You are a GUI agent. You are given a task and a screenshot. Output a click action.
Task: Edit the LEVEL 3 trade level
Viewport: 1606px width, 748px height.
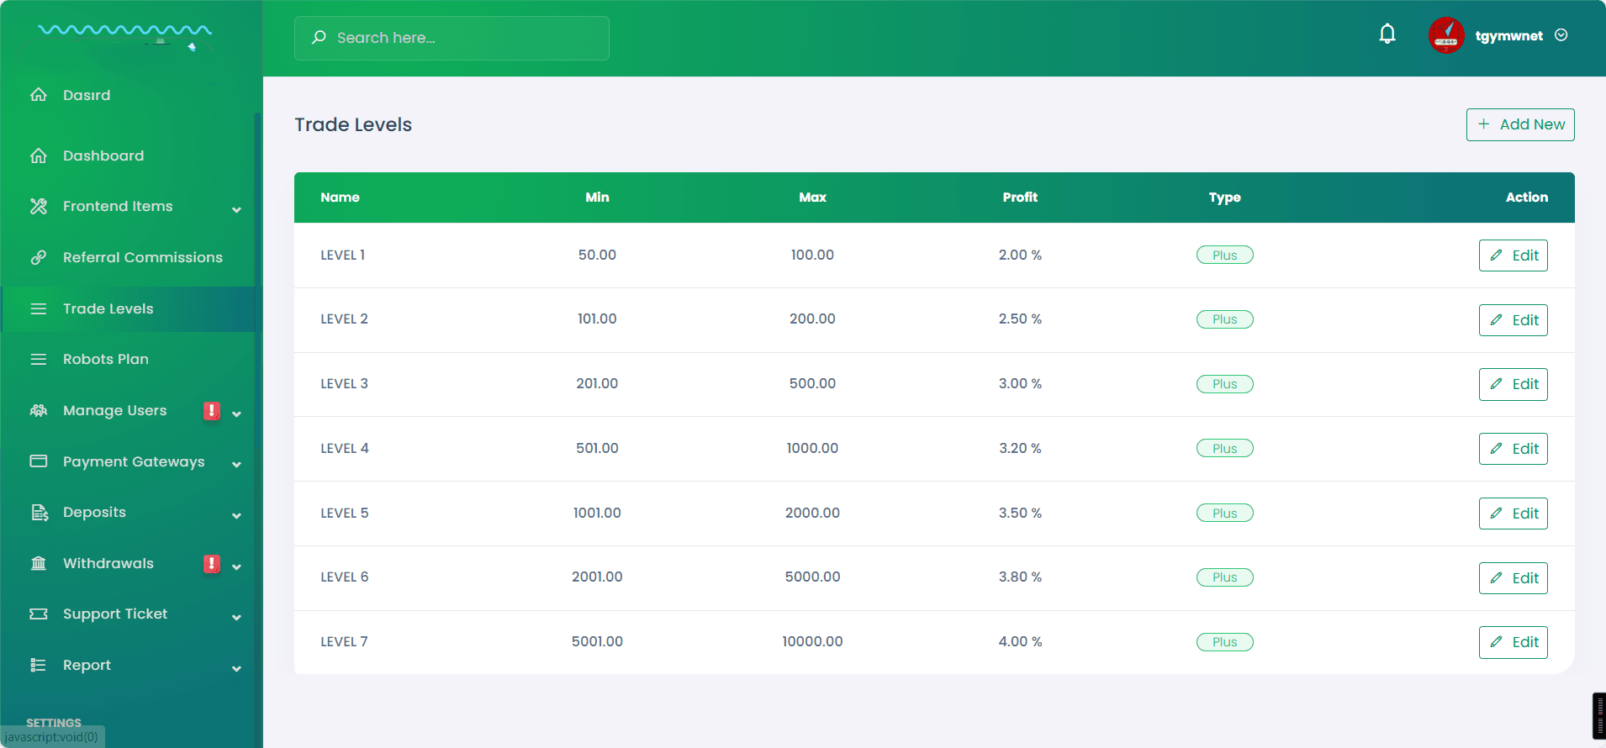tap(1513, 384)
